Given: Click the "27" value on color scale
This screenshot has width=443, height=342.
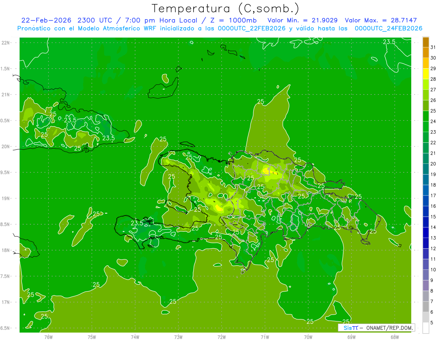Looking at the screenshot, I should coord(433,90).
